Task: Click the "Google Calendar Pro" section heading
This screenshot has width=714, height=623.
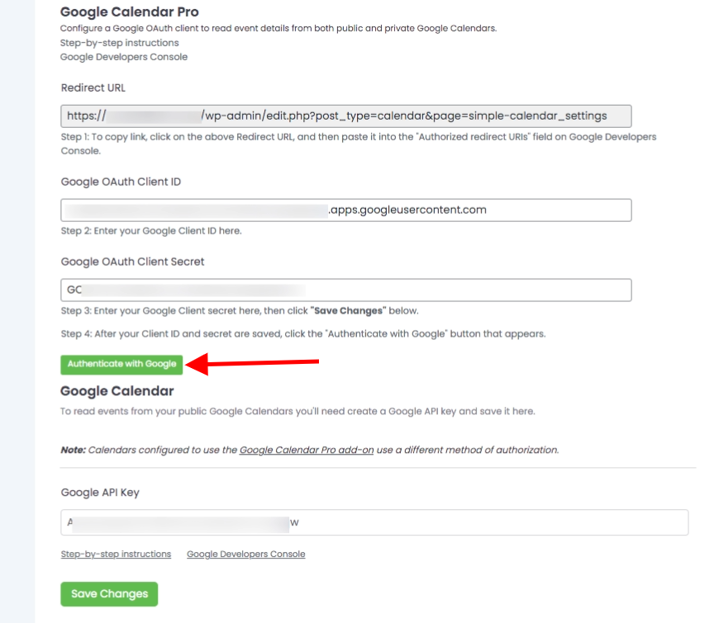Action: (130, 12)
